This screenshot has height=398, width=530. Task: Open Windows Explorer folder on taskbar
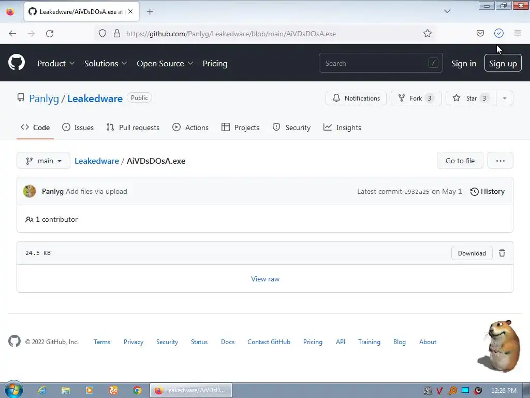66,390
